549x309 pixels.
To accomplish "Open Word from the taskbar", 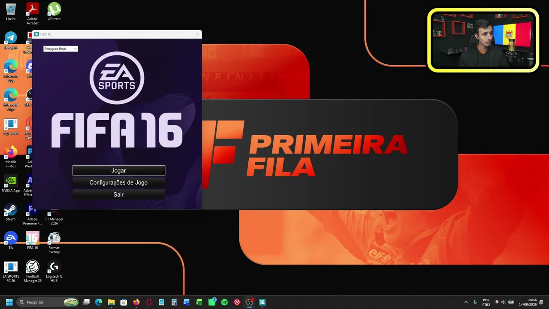I will tap(187, 302).
